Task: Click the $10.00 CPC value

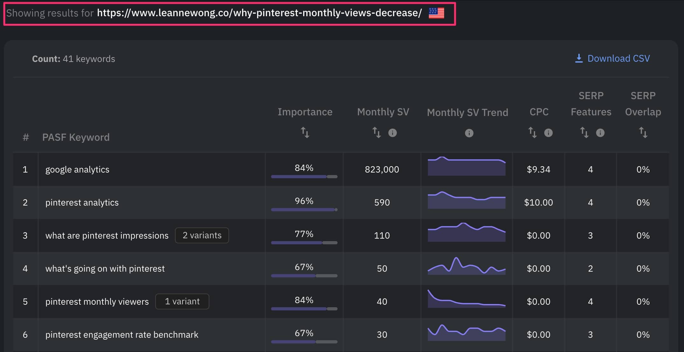Action: coord(539,202)
